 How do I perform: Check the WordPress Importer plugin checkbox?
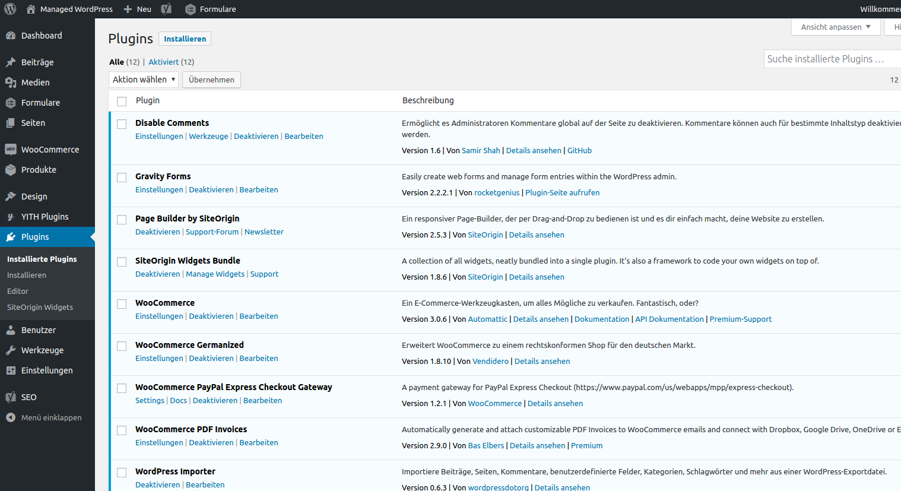click(122, 473)
